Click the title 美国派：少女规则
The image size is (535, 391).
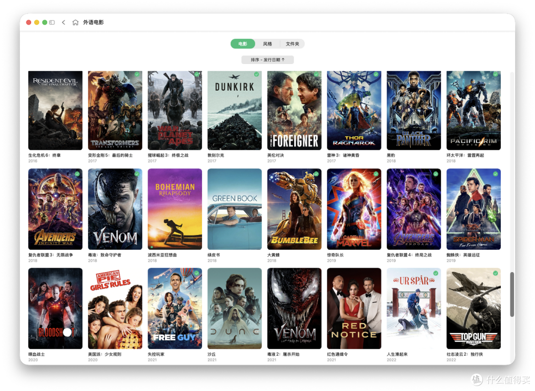(x=105, y=354)
